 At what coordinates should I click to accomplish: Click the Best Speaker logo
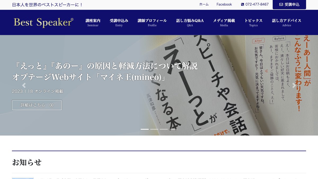coord(43,23)
